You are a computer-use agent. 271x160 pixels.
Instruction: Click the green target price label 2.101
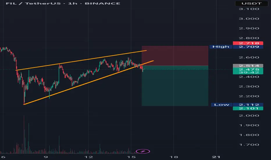248,109
